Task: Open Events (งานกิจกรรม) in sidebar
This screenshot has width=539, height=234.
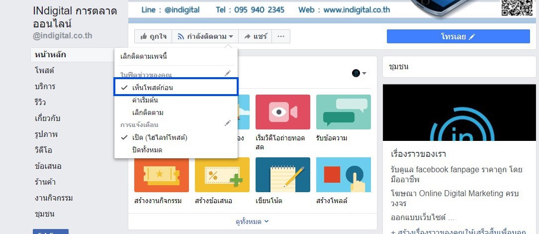Action: point(54,198)
